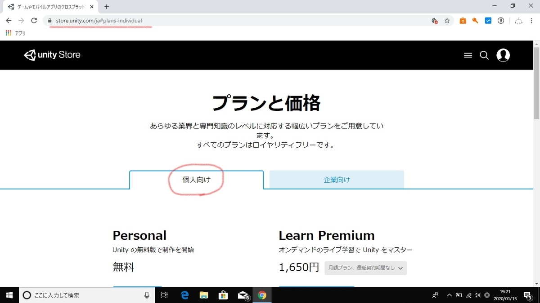540x303 pixels.
Task: Click the search magnifier in Unity header
Action: [x=484, y=55]
